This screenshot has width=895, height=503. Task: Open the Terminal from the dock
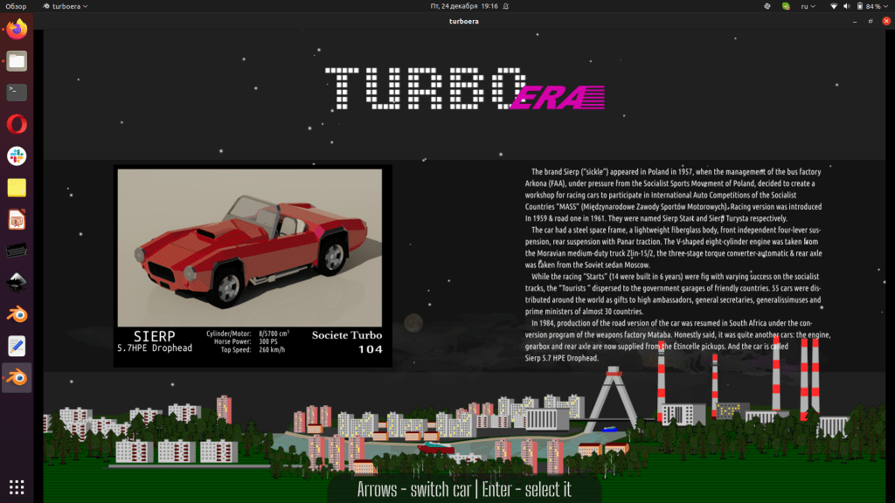17,93
